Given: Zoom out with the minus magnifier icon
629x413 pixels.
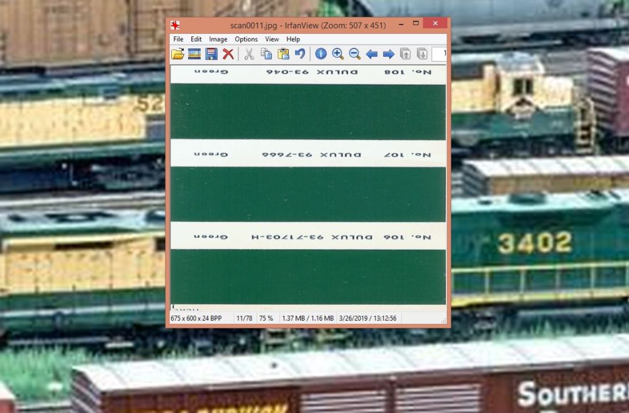Looking at the screenshot, I should click(x=355, y=53).
